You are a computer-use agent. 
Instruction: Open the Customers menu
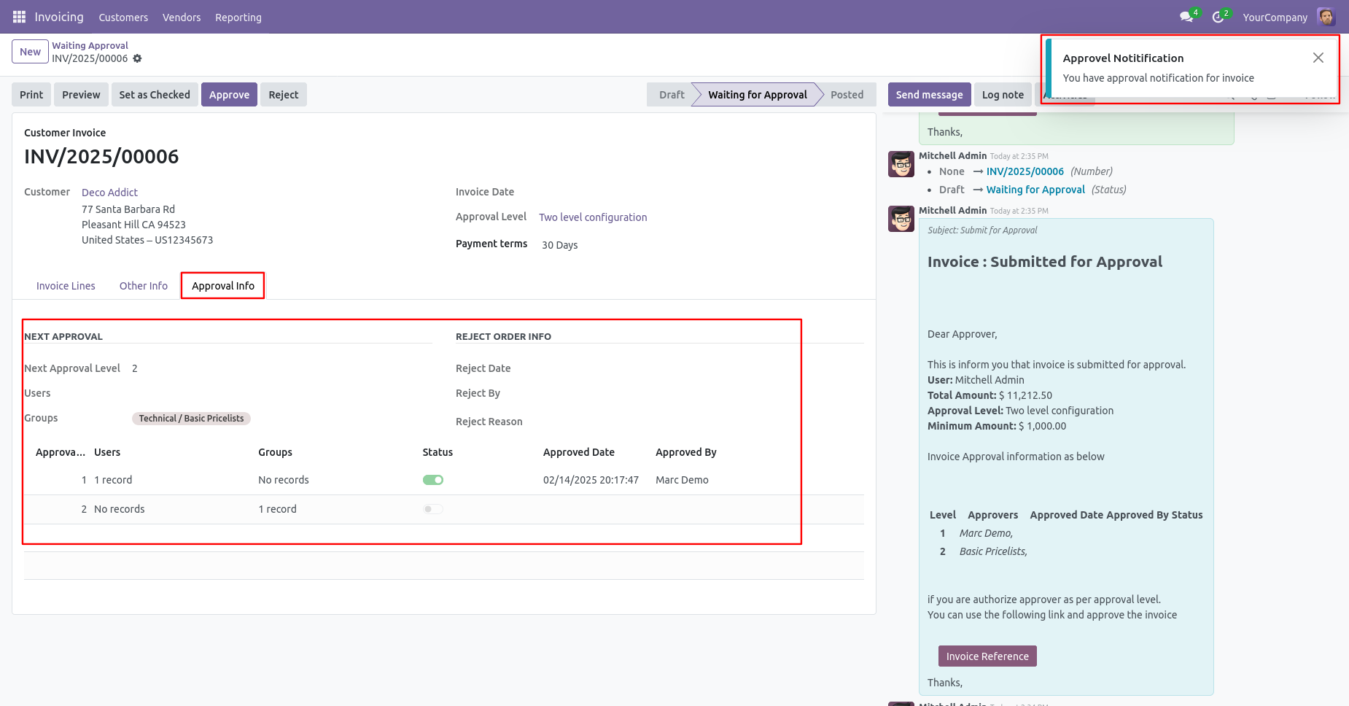123,18
